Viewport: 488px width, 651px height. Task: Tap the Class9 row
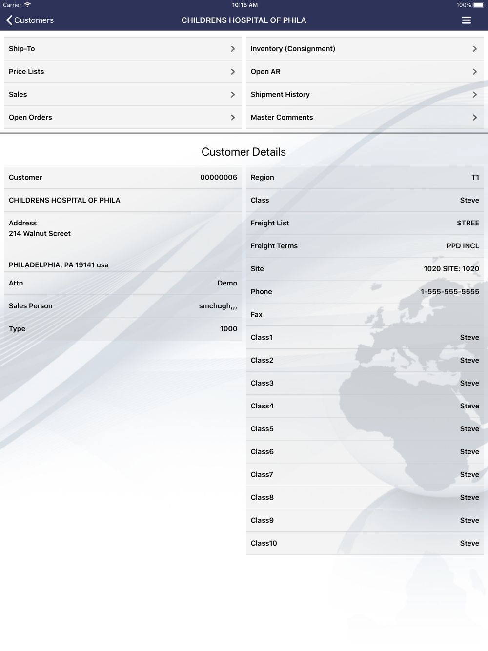pos(365,521)
